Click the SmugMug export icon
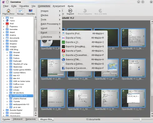Image resolution: width=153 pixels, height=123 pixels. [x=63, y=47]
